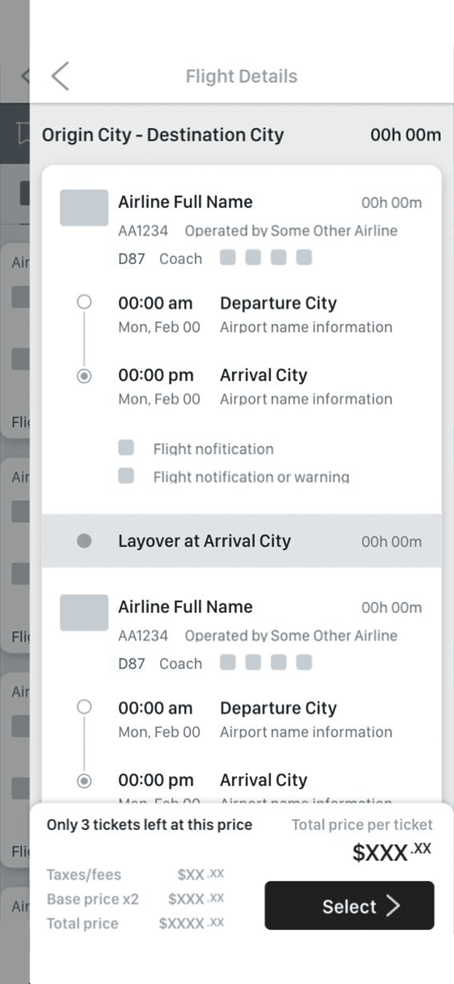Image resolution: width=454 pixels, height=984 pixels.
Task: Select first flight's arrival radio circle
Action: coord(84,376)
